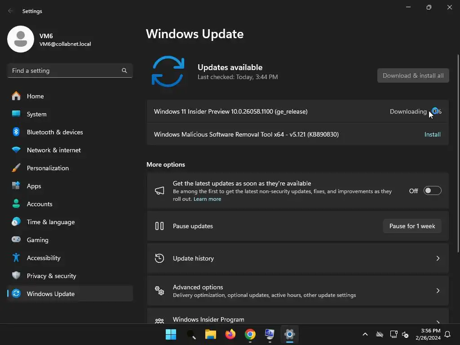
Task: Click the muted volume tray icon
Action: pos(405,334)
